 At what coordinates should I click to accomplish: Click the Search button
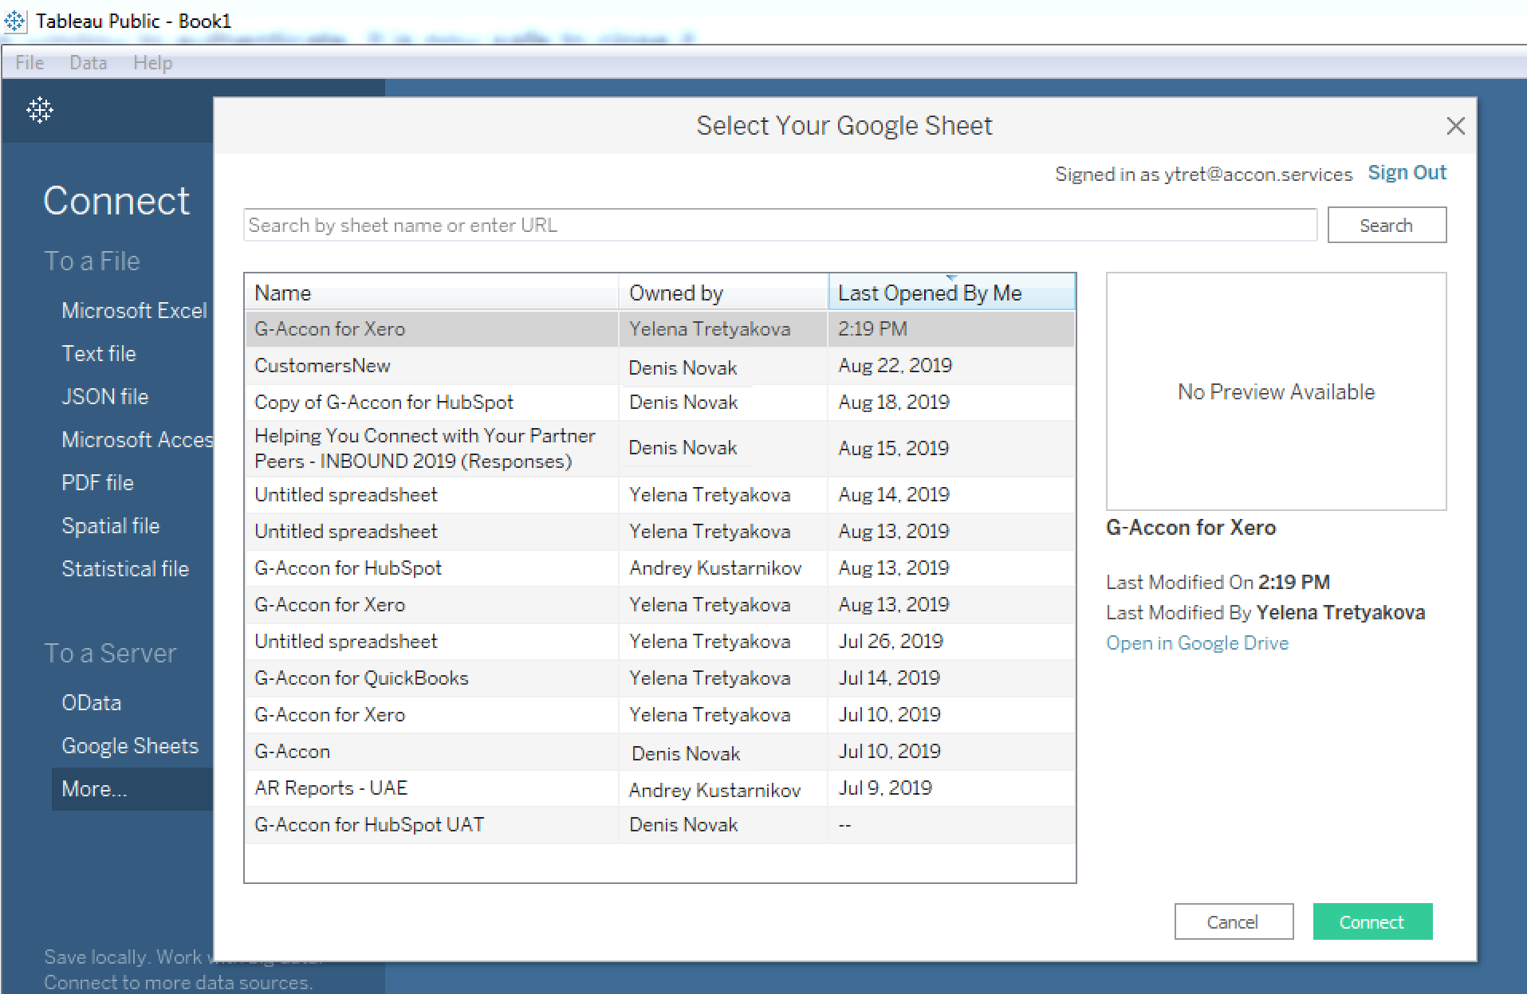pos(1386,226)
